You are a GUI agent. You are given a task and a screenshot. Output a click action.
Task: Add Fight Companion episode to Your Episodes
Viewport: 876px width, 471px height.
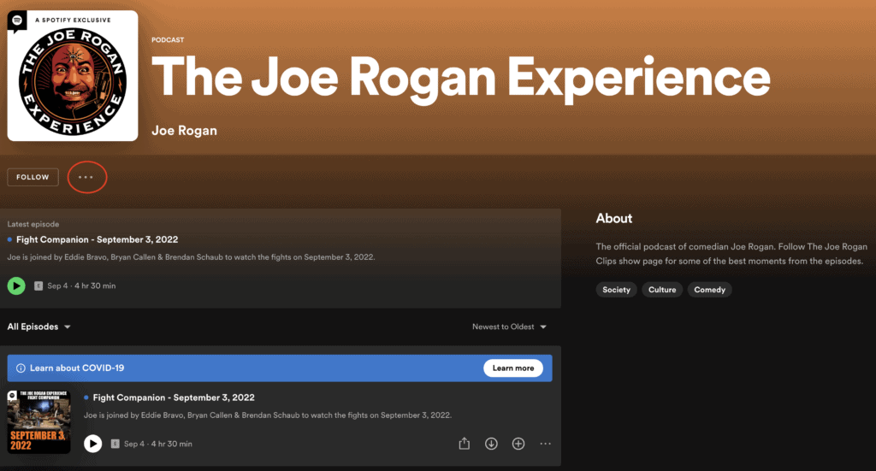pos(518,444)
